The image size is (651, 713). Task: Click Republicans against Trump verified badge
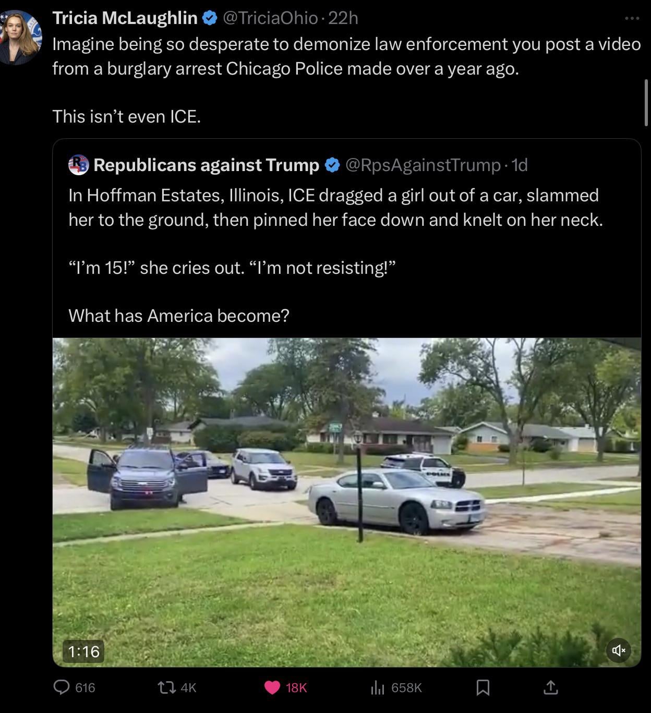332,165
